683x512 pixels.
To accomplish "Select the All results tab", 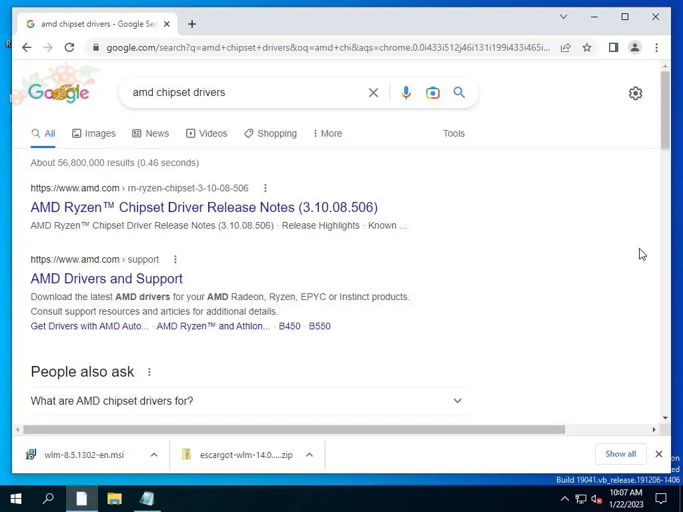I will 43,133.
